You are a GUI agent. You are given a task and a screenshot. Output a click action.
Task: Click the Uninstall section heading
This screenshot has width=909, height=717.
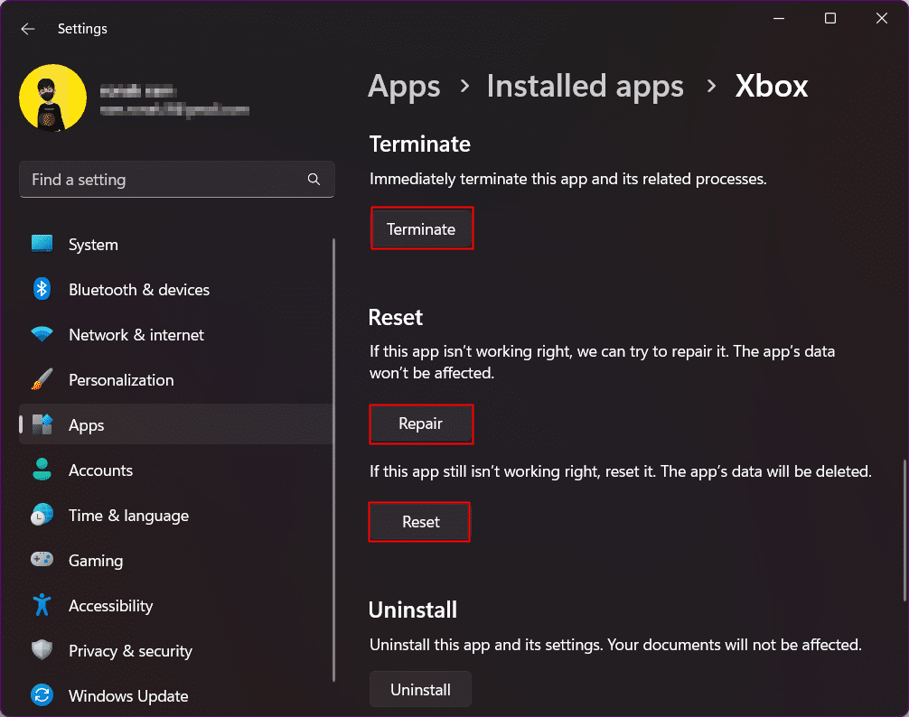413,610
